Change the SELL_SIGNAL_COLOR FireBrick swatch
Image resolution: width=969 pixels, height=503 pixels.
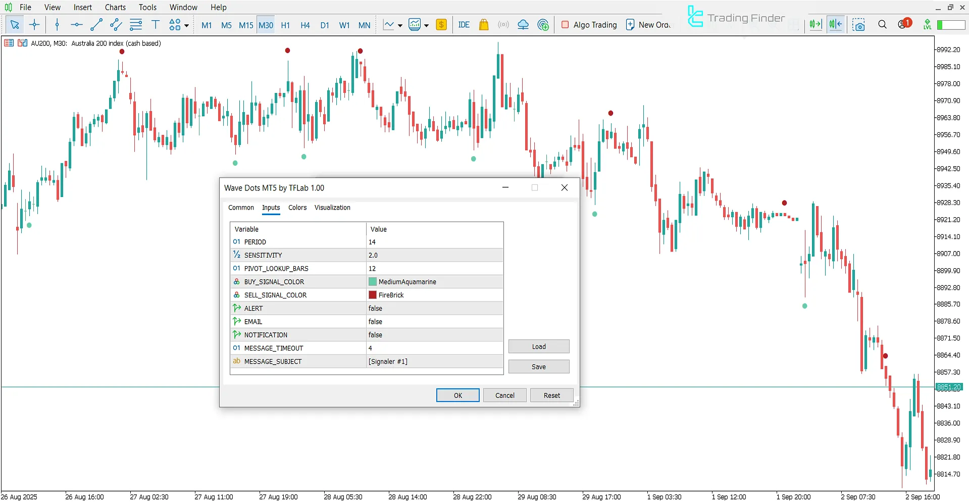coord(373,294)
